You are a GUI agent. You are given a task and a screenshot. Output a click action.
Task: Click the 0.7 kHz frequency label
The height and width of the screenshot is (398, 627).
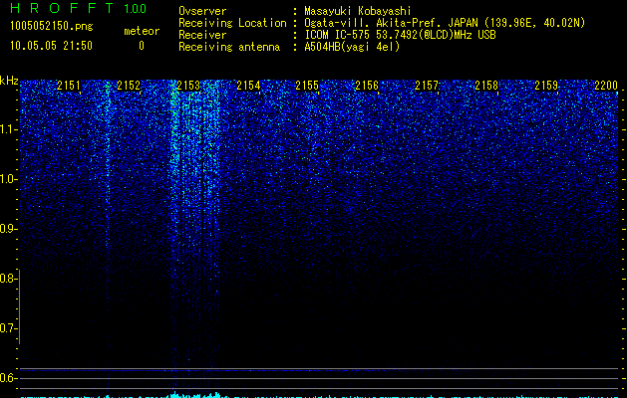[8, 328]
